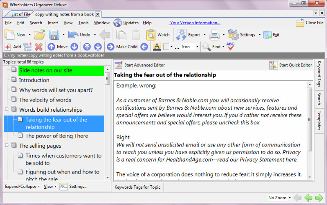
Task: Open the topic list Settings... button
Action: click(74, 187)
